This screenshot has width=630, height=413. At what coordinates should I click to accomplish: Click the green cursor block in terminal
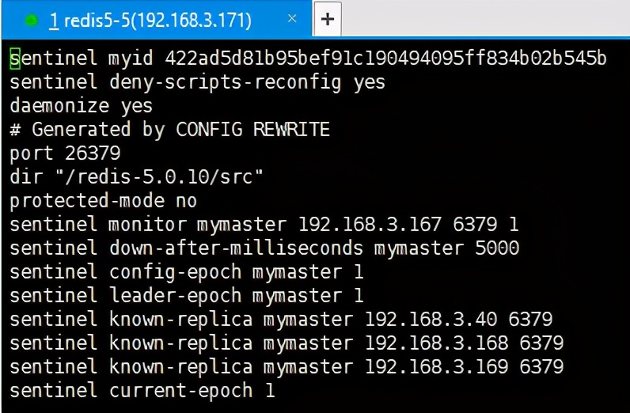click(x=15, y=59)
